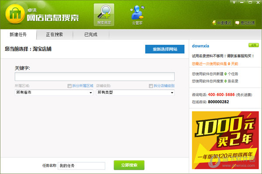Click the 重新选择网站 button
Screen dimensions: 262x174
(165, 49)
